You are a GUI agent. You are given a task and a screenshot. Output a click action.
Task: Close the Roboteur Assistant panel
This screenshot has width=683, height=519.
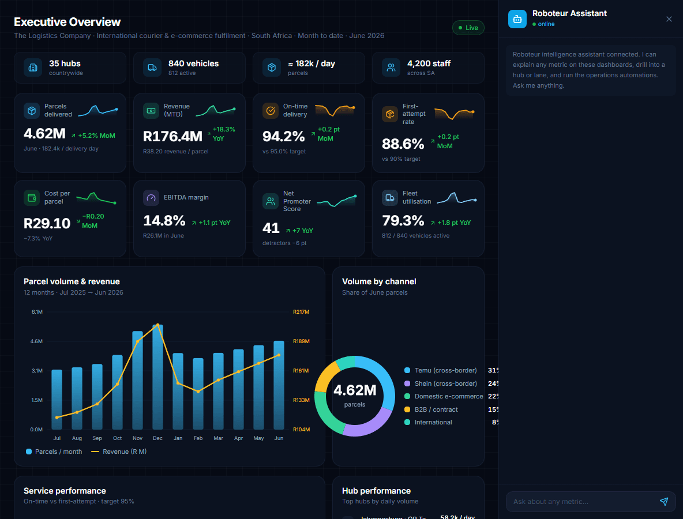669,19
